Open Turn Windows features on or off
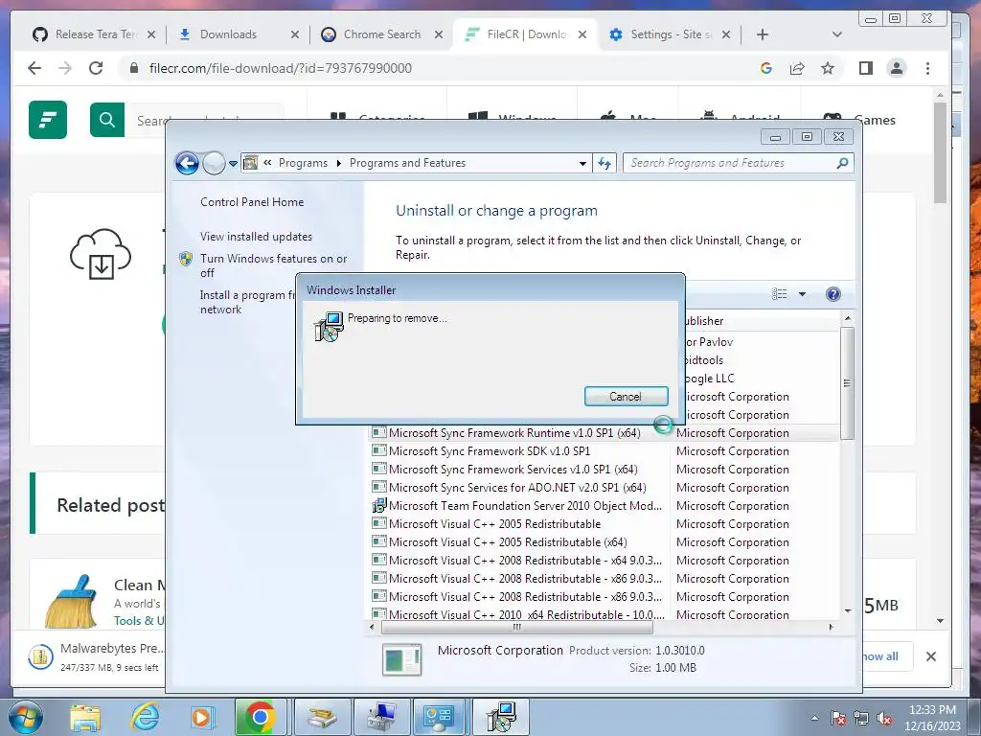This screenshot has width=981, height=736. click(273, 265)
